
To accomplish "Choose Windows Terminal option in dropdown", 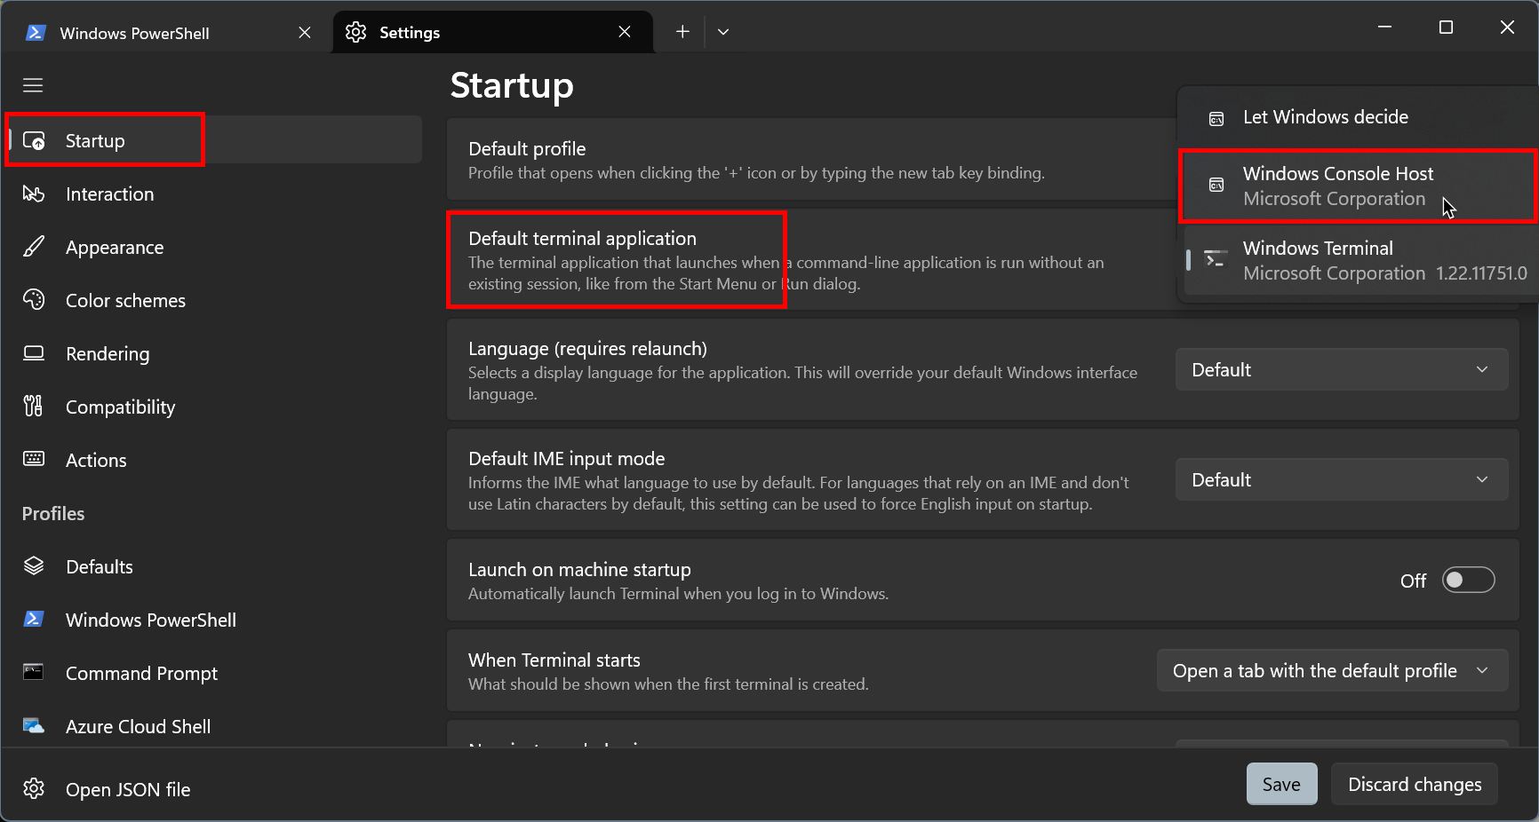I will click(1358, 260).
